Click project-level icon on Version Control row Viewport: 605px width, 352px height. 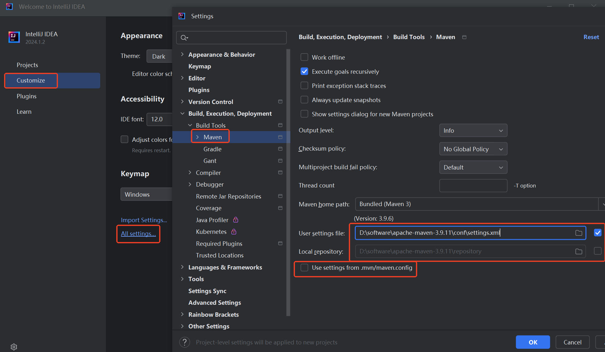pyautogui.click(x=280, y=101)
